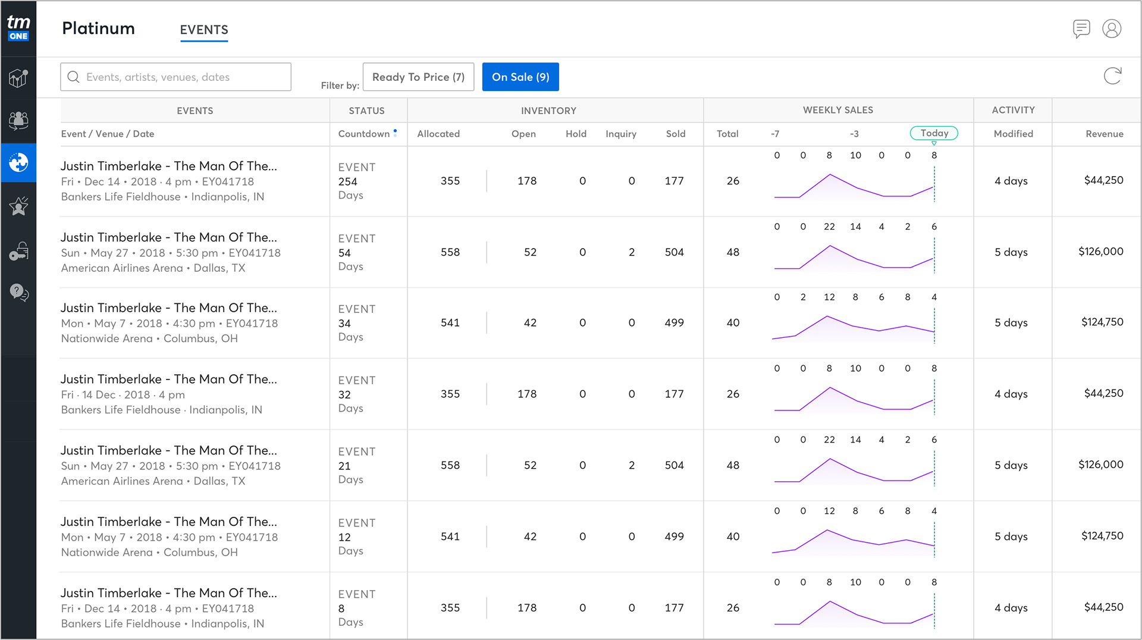Click weekly total 40 in 34 days row
1142x640 pixels.
coord(733,323)
